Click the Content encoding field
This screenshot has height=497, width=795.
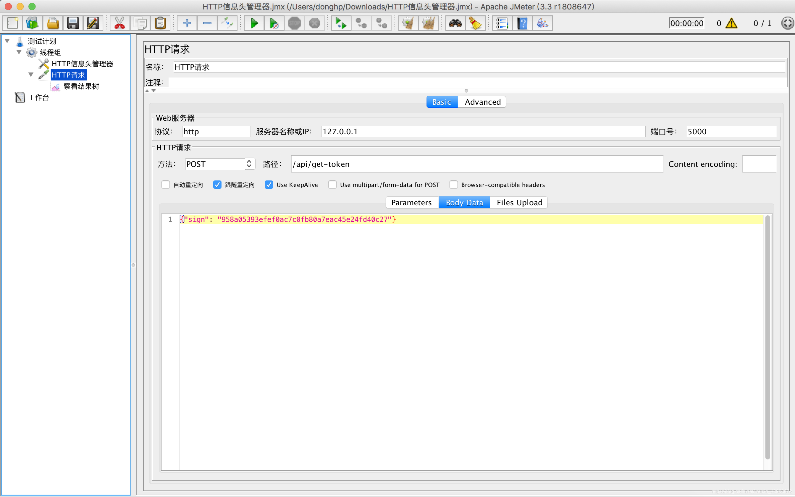(759, 164)
